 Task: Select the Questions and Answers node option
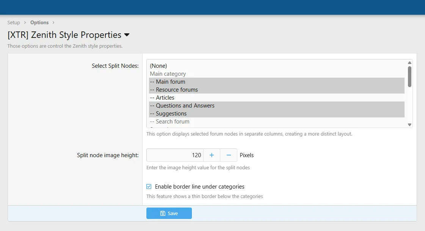182,106
